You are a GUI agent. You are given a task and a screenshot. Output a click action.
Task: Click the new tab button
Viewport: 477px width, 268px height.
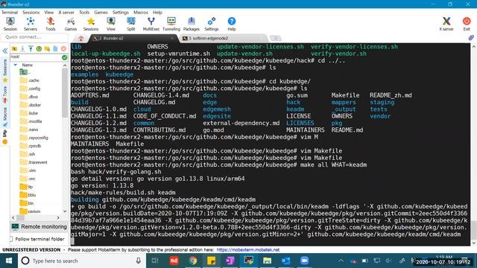[x=276, y=38]
